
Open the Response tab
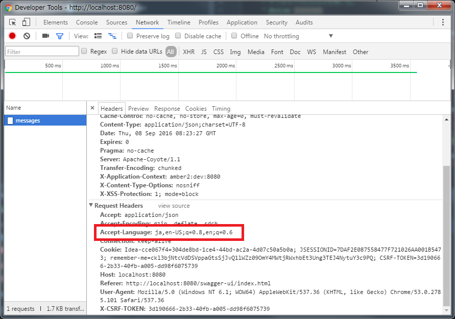(167, 109)
